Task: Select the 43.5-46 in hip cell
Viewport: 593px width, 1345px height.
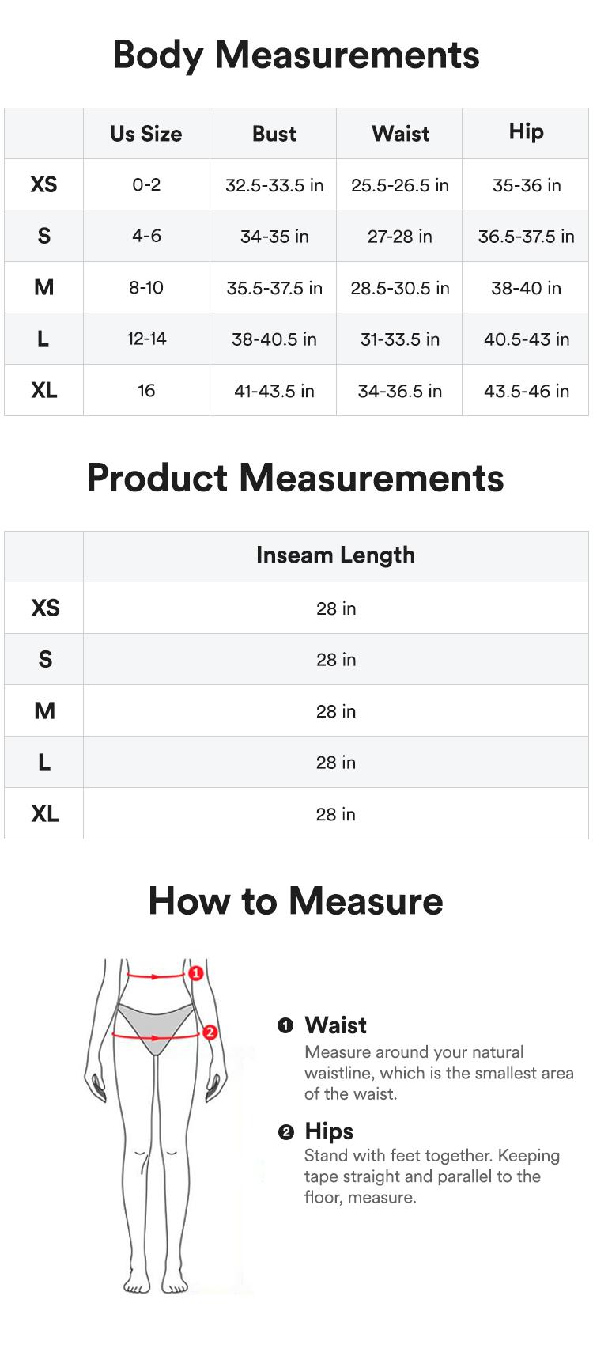Action: 526,391
